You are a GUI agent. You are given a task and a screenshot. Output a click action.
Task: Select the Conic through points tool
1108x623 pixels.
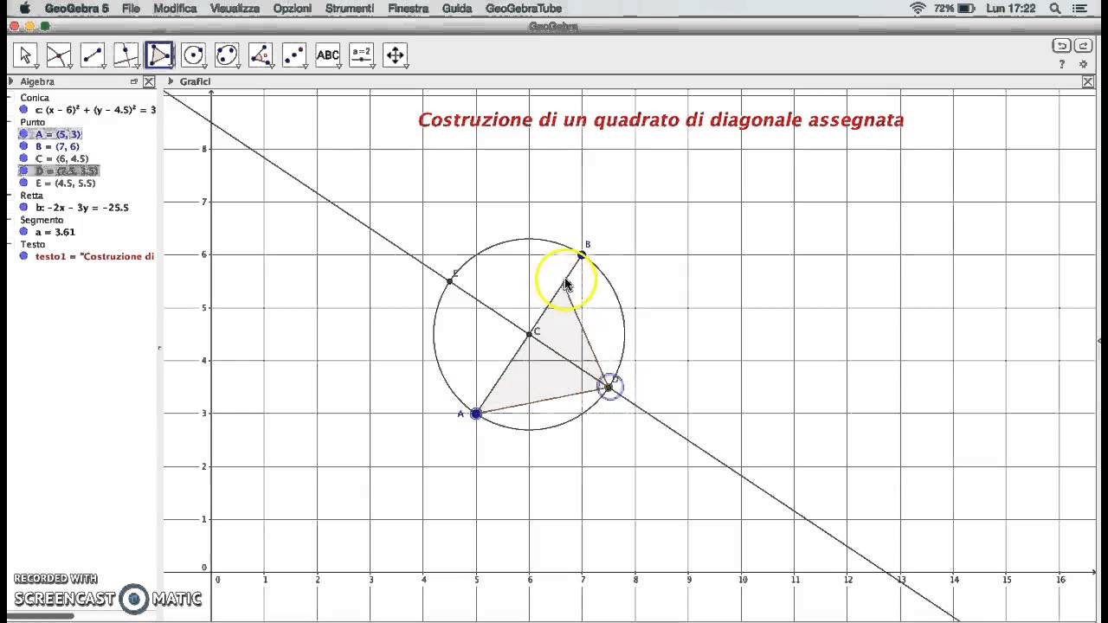[x=228, y=55]
